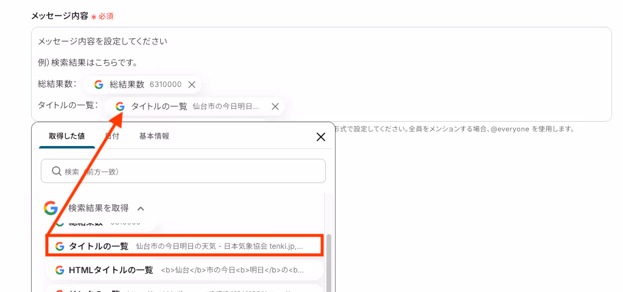Remove the 総結果数 chip from message

[192, 85]
